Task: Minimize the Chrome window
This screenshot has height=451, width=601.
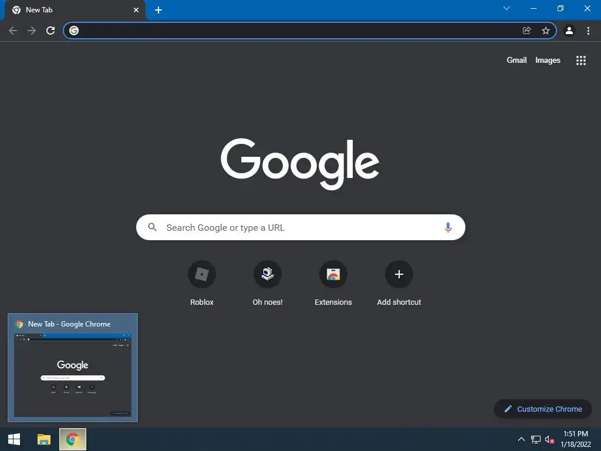Action: coord(534,8)
